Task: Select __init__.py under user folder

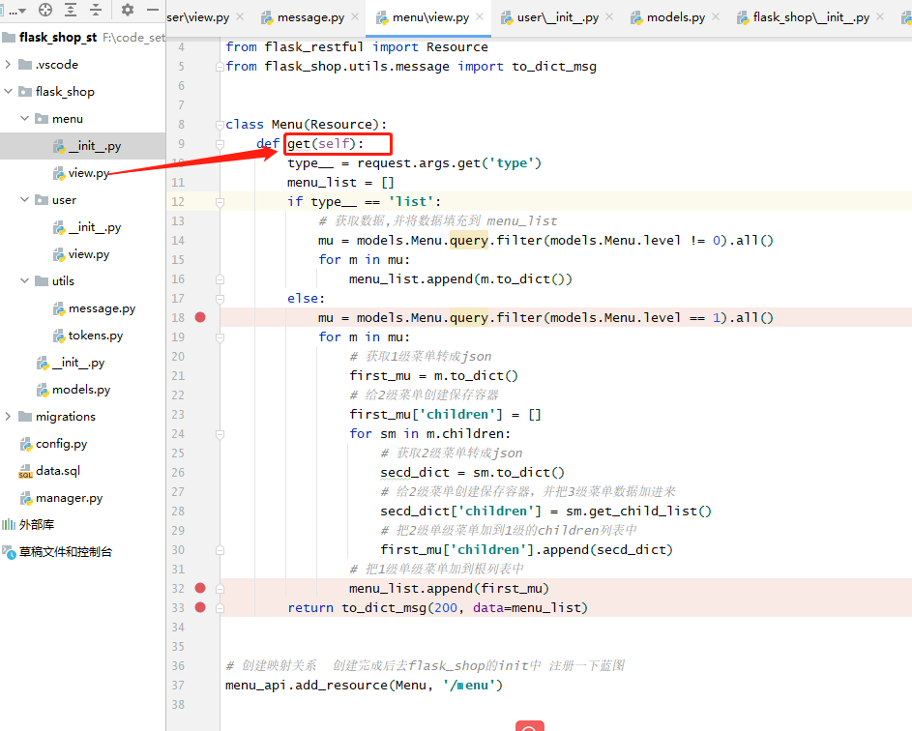Action: 82,227
